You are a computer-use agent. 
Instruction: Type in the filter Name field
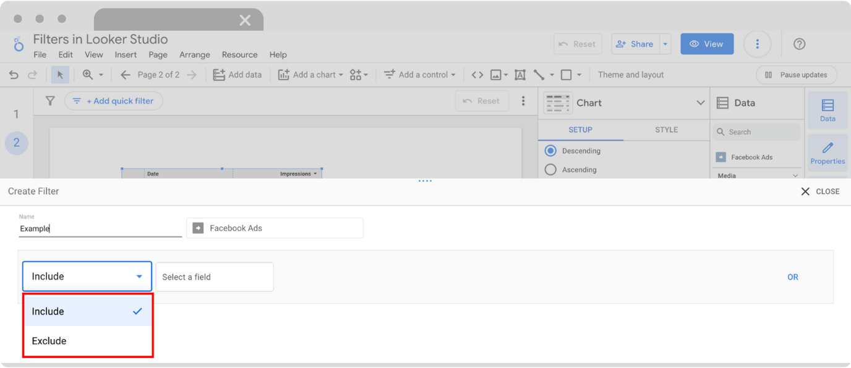click(99, 228)
